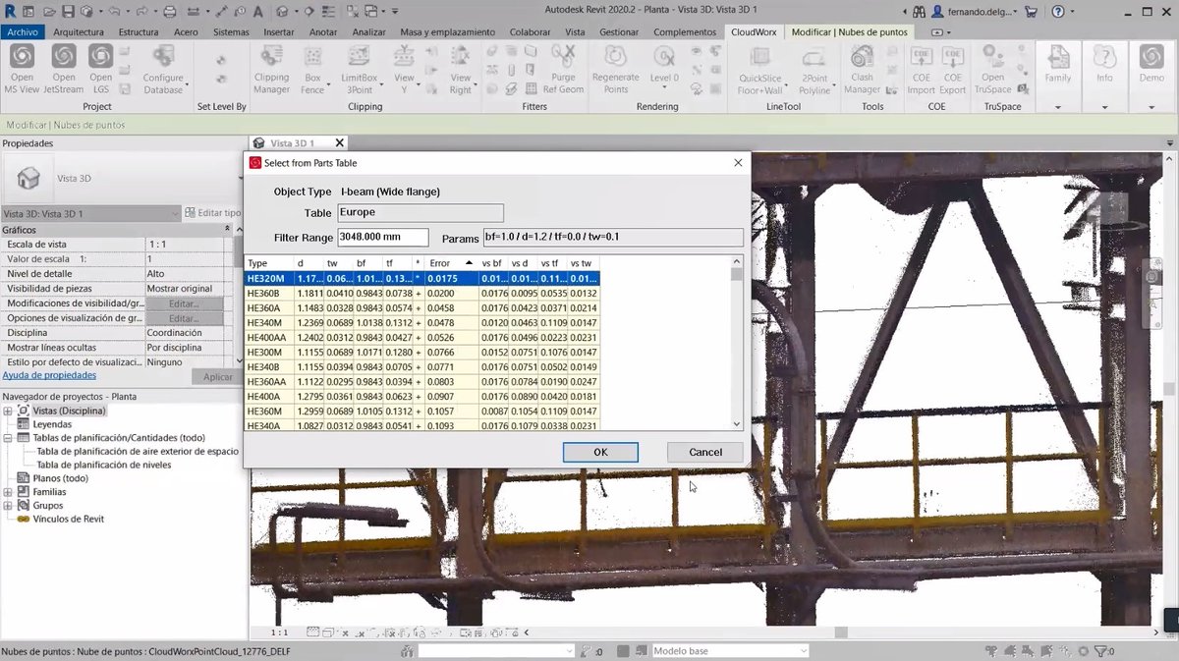Image resolution: width=1179 pixels, height=661 pixels.
Task: Select Tabla de planificación de niveles
Action: [x=103, y=465]
